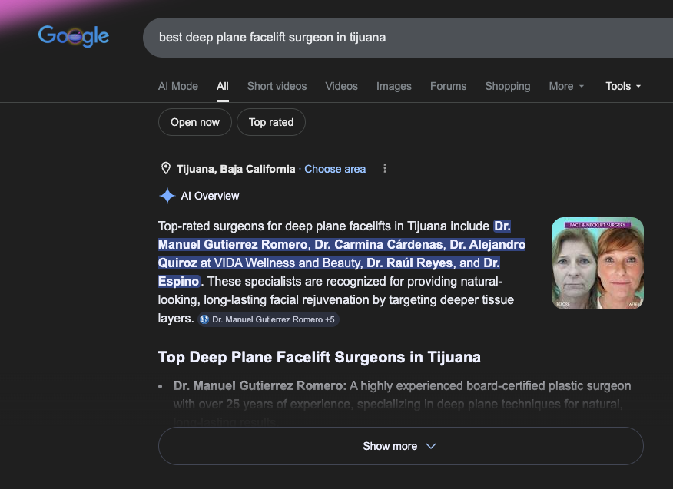Select the Images search category
Screen dimensions: 673x489
point(393,86)
